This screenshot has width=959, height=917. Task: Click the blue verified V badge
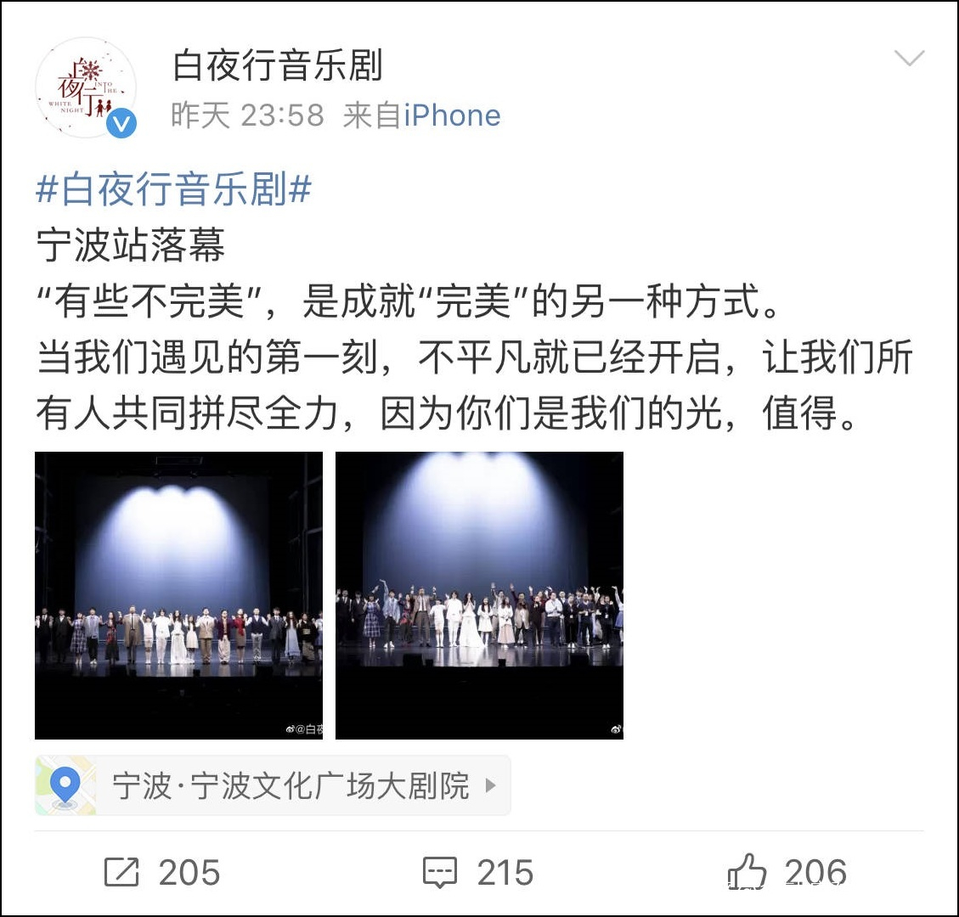tap(121, 123)
